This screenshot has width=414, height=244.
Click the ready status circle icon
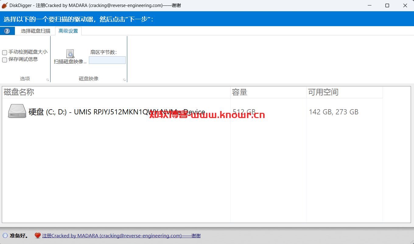(5, 235)
